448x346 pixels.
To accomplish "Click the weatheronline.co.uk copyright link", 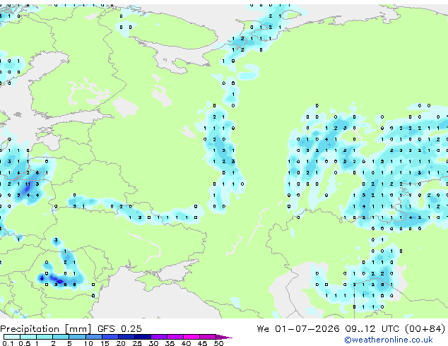I will tap(389, 340).
